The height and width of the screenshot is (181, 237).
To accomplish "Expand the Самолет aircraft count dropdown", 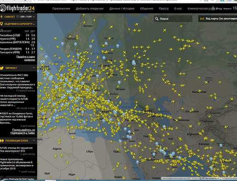I will 34,17.
